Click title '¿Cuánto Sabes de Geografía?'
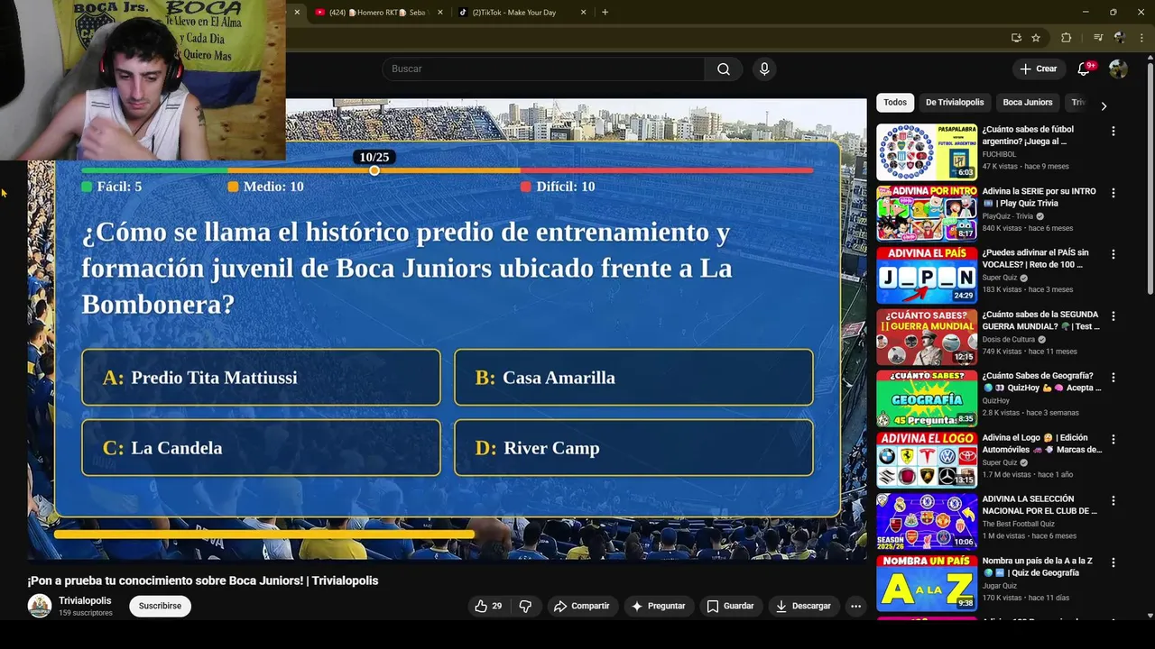The width and height of the screenshot is (1155, 649). tap(1041, 382)
